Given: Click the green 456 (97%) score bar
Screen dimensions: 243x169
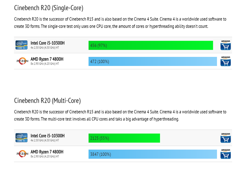Looking at the screenshot, I should 151,45.
